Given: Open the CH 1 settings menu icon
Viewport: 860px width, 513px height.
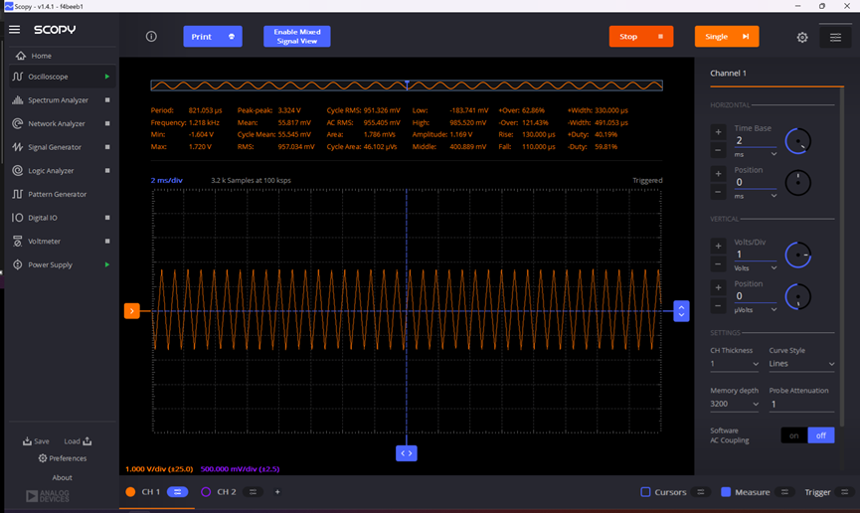Looking at the screenshot, I should click(177, 492).
